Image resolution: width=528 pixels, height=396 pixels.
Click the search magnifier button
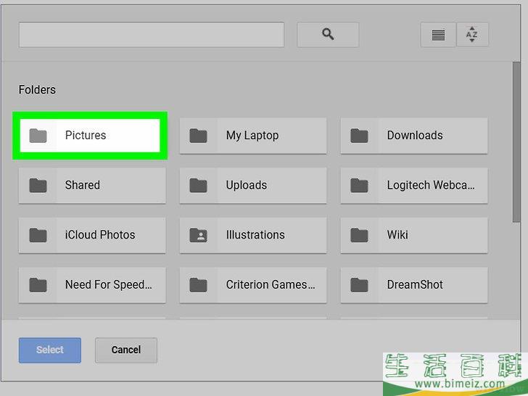(x=328, y=34)
